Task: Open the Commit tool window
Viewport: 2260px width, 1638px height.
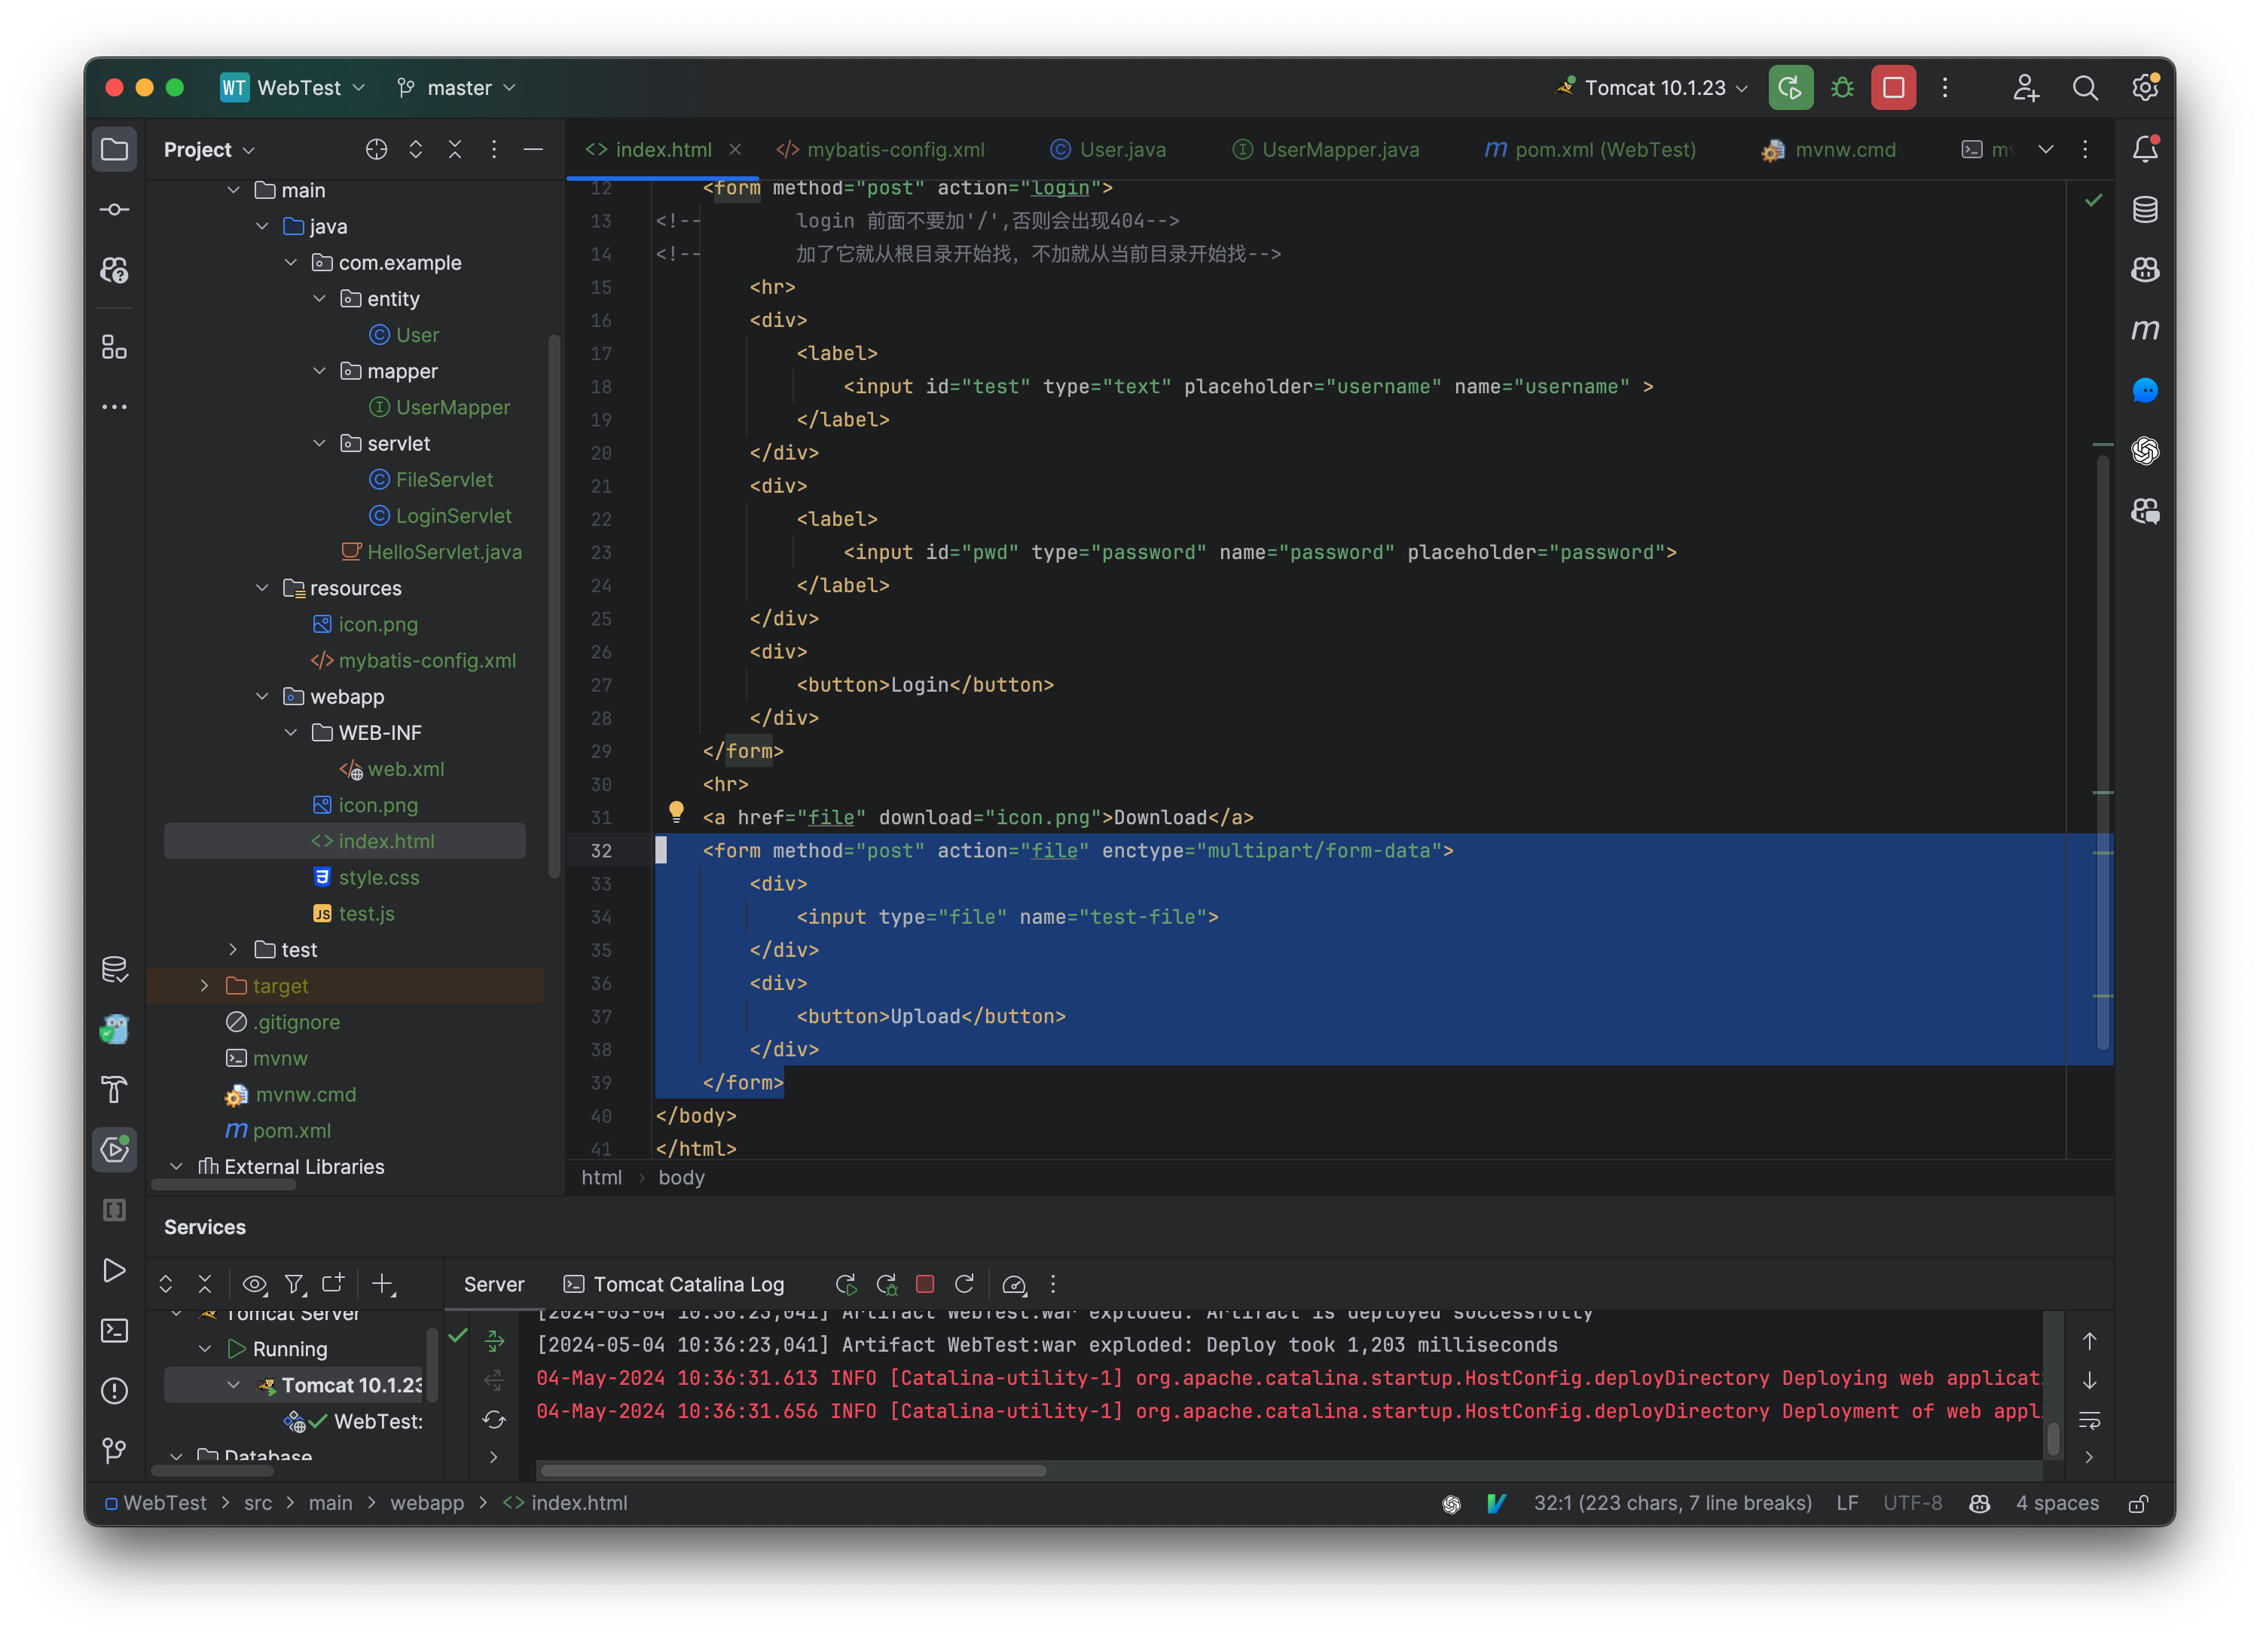Action: [115, 209]
